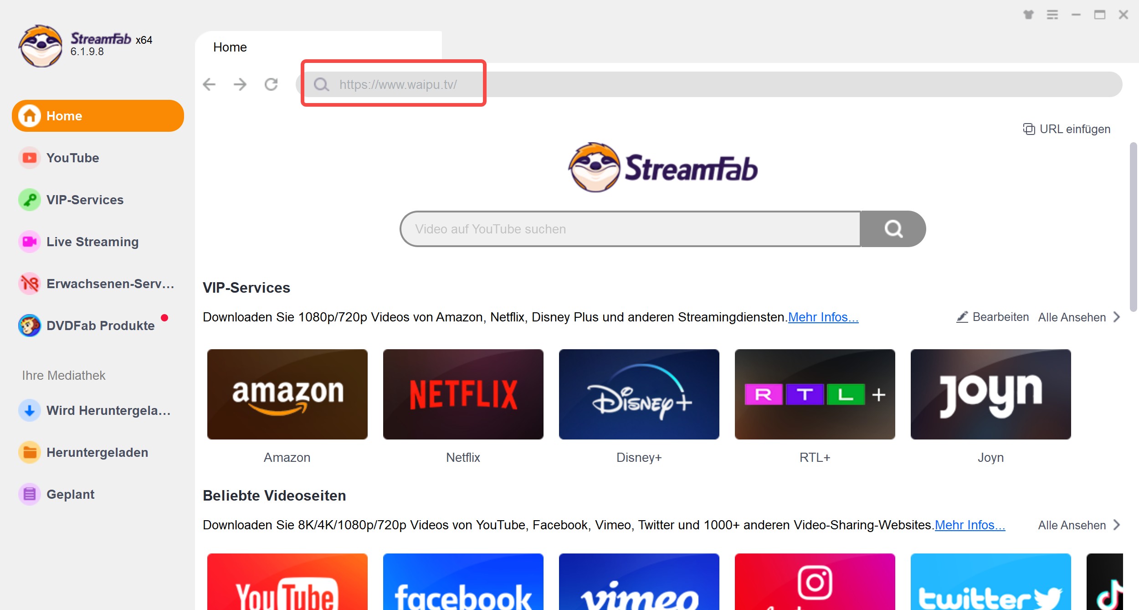This screenshot has height=610, width=1139.
Task: Click the Disney+ streaming service tile
Action: click(639, 393)
